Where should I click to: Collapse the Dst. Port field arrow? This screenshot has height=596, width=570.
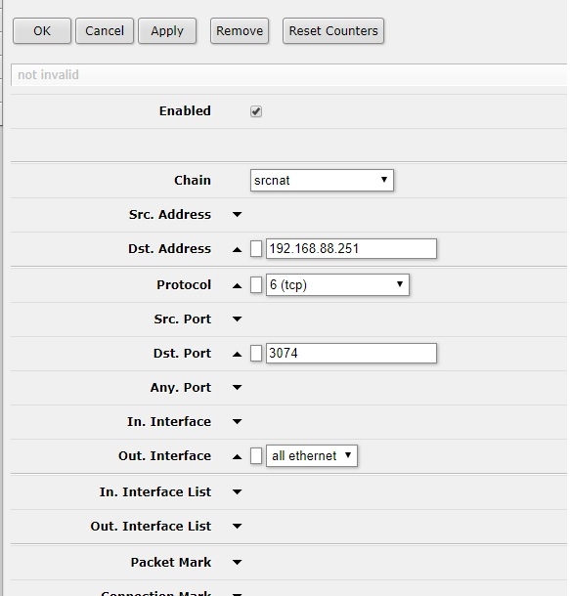click(237, 354)
